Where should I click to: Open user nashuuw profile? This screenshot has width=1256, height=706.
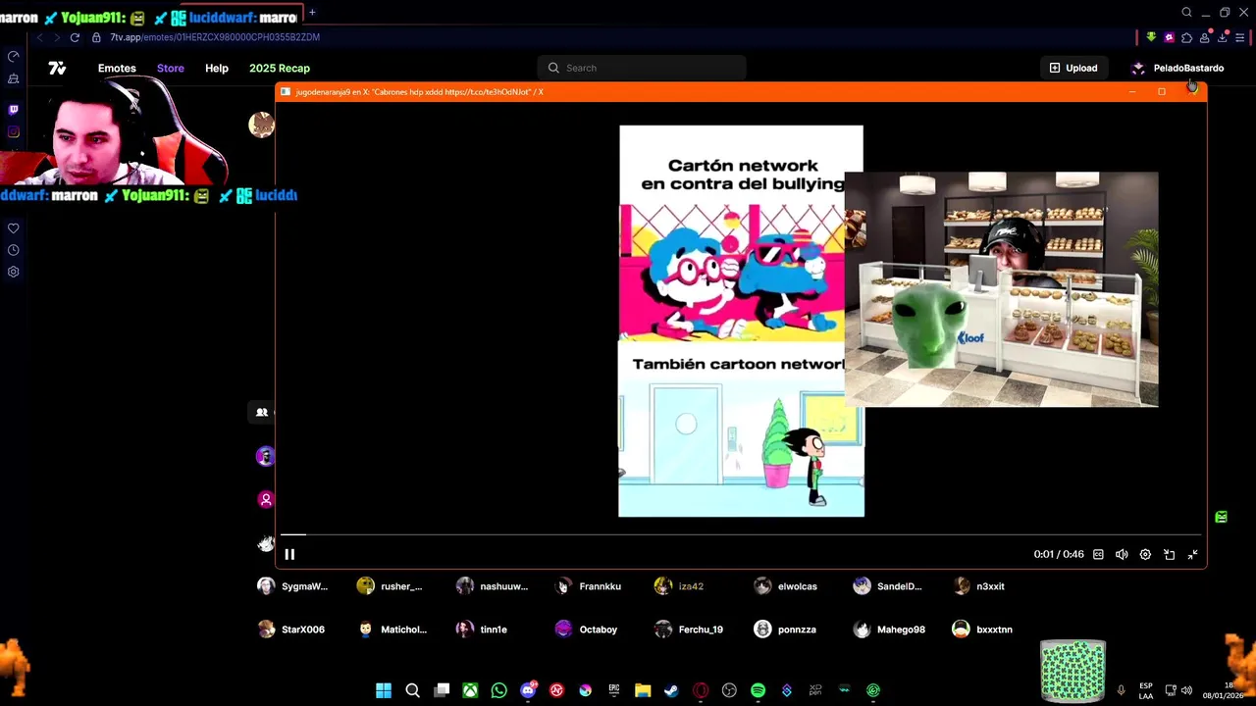492,586
